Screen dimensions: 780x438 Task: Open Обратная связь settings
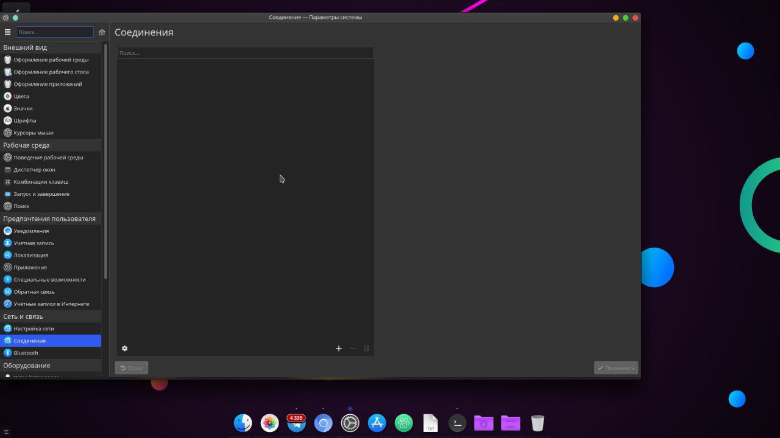point(51,292)
